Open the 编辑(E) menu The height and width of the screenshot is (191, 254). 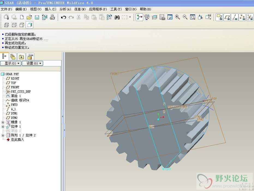(21, 9)
